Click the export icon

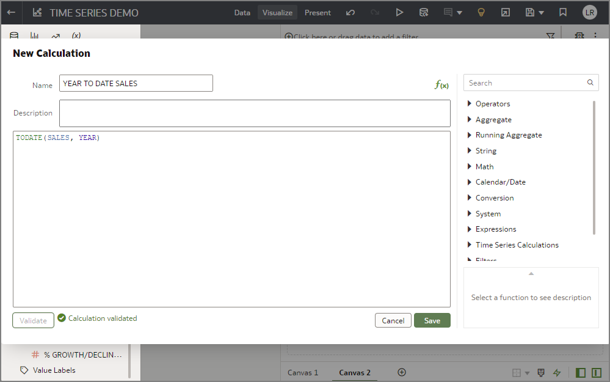coord(506,12)
